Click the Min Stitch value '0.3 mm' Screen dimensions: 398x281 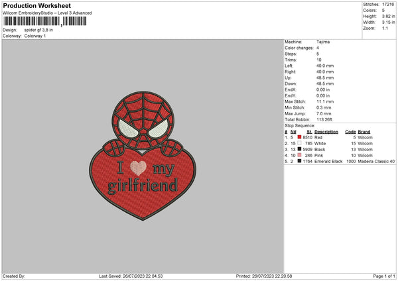pos(324,108)
